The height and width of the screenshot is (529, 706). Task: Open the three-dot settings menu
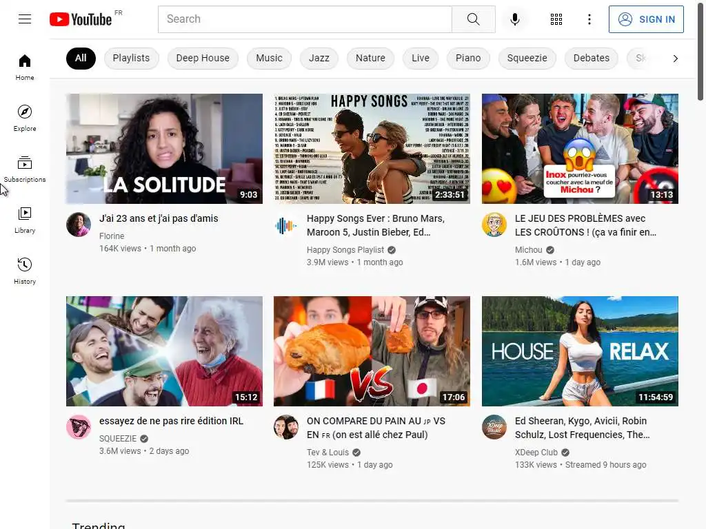(x=589, y=19)
